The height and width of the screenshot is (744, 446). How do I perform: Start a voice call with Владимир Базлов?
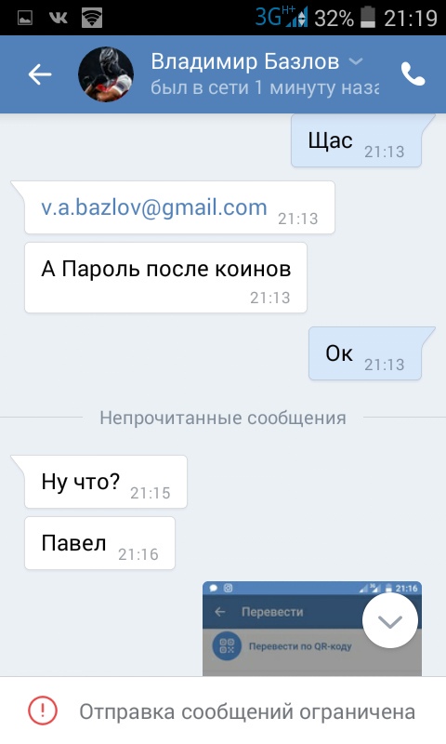click(413, 74)
